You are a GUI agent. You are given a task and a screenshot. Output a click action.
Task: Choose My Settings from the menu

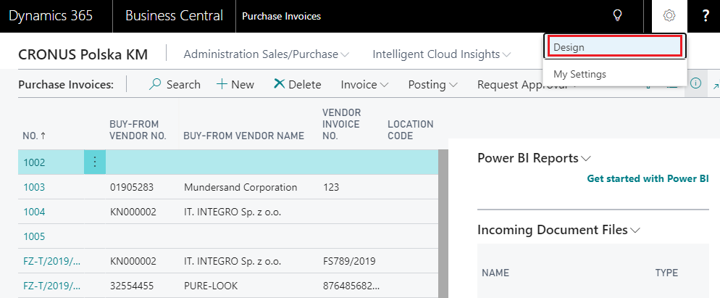[615, 74]
